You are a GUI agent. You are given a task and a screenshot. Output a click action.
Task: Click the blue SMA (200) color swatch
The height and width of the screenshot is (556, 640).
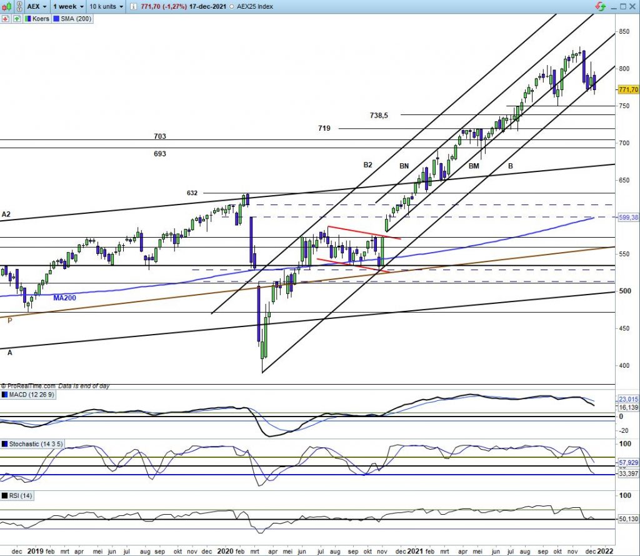(57, 19)
